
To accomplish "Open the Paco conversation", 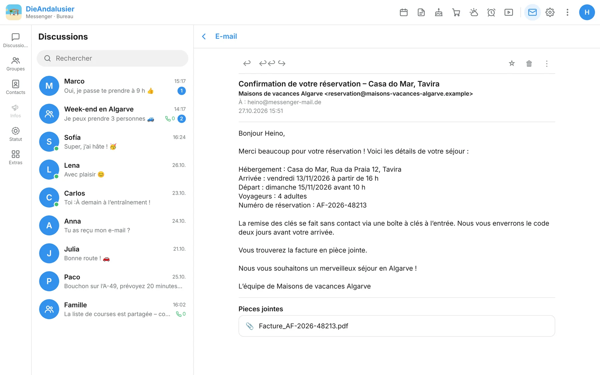I will click(x=112, y=281).
